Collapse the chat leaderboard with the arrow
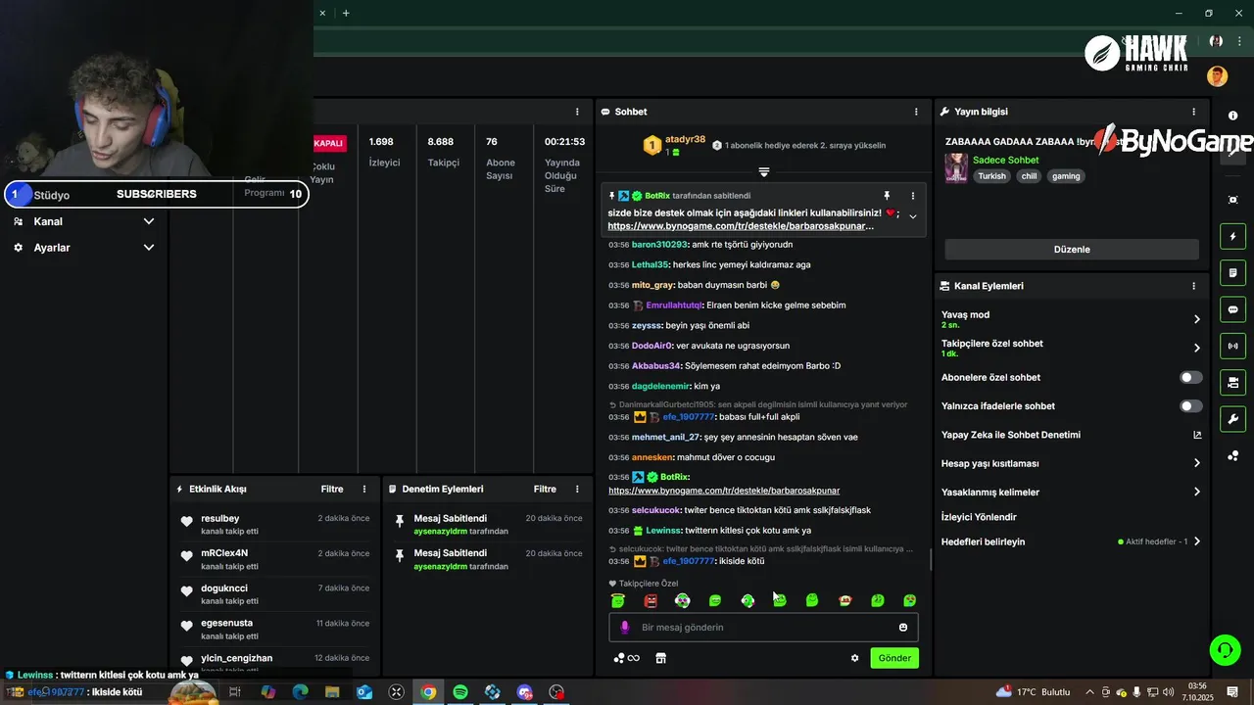 click(763, 171)
